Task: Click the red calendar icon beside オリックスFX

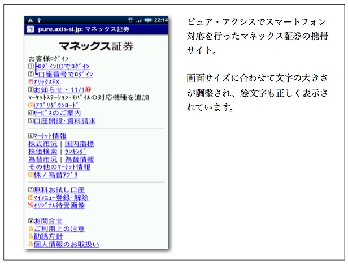Action: click(x=31, y=82)
